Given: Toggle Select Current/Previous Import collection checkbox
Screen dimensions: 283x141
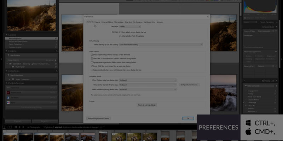Looking at the screenshot, I should (x=92, y=59).
